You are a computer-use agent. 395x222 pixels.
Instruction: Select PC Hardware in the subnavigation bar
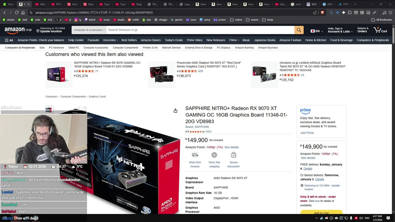pyautogui.click(x=56, y=48)
